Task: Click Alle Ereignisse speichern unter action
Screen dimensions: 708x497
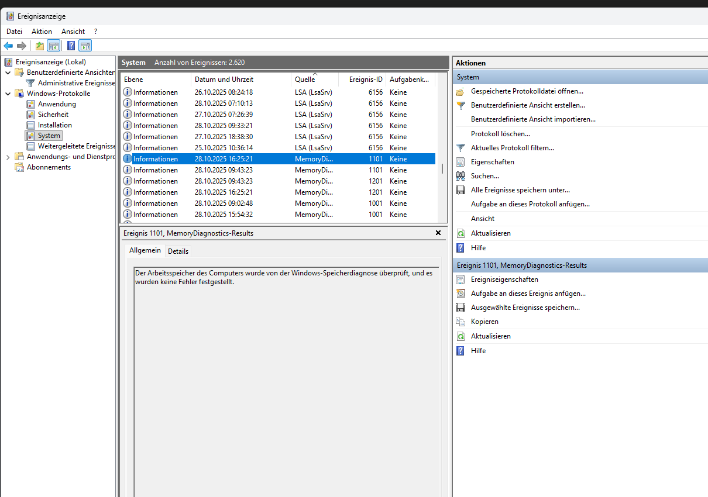Action: point(520,190)
